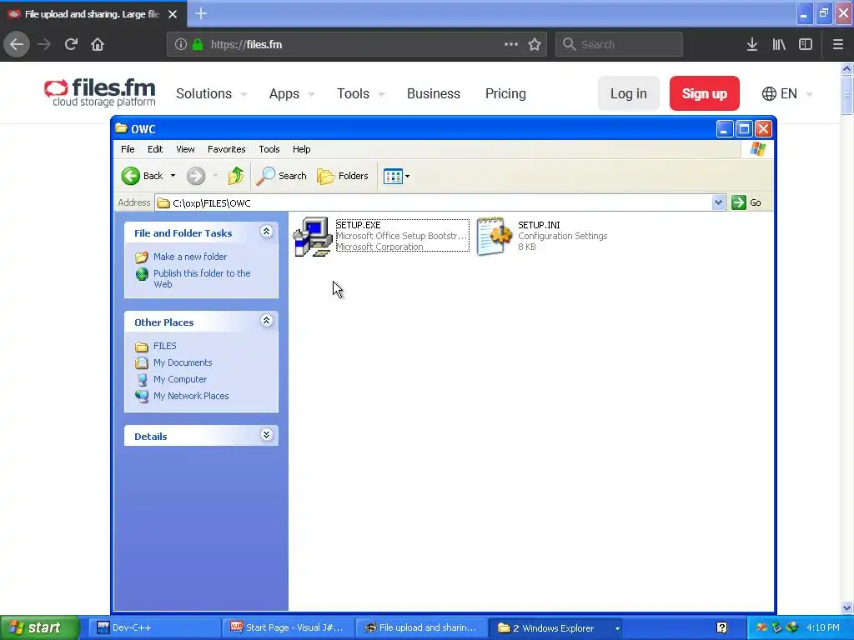
Task: Close the files.fm browser tab
Action: click(x=173, y=14)
